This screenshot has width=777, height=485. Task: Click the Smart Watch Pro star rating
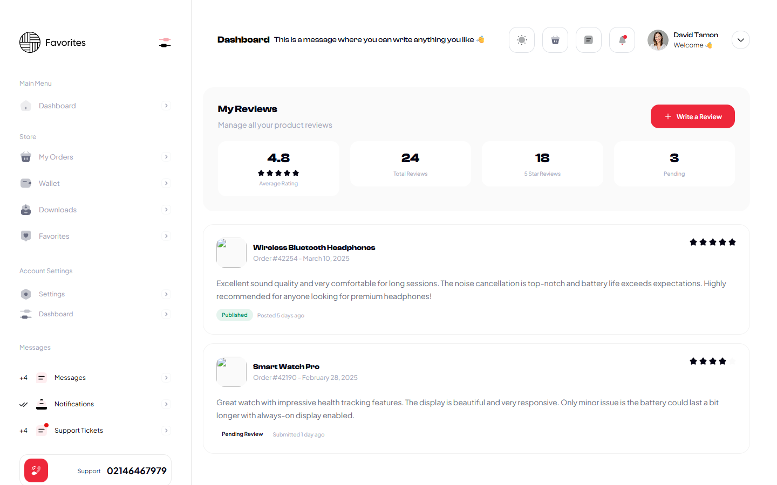[x=712, y=361]
